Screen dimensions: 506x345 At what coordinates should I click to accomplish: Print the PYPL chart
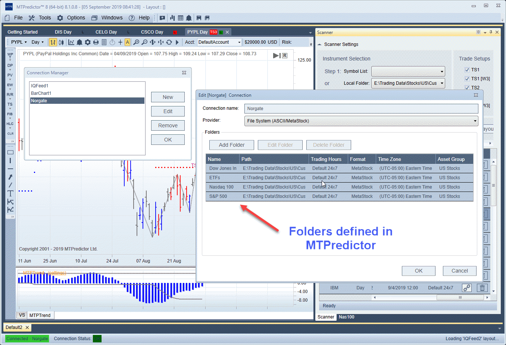(x=96, y=42)
